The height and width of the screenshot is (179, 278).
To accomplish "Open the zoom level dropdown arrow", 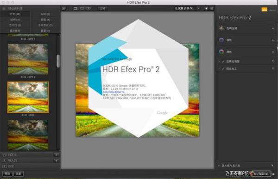I will (x=198, y=8).
